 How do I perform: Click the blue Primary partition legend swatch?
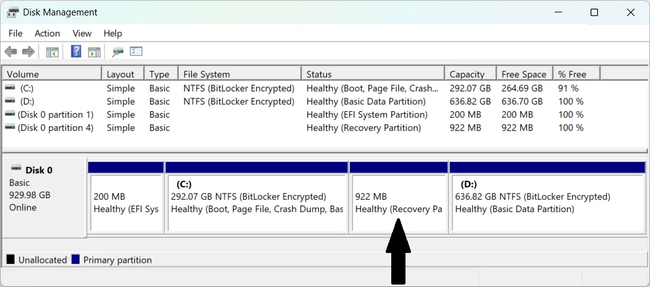(76, 260)
